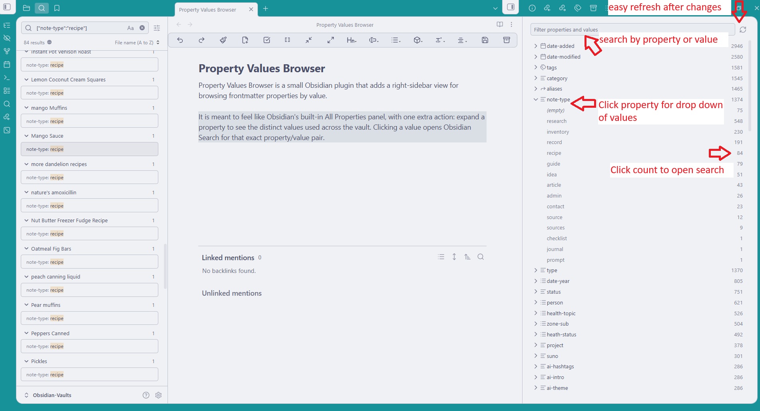Change sort order in Linked mentions

click(x=467, y=257)
